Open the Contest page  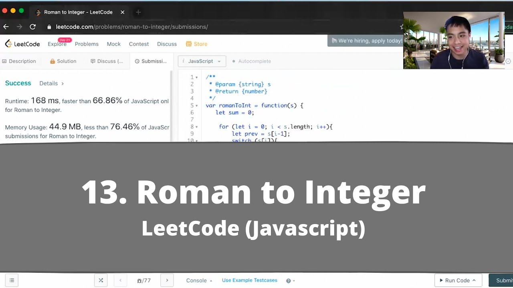(139, 44)
